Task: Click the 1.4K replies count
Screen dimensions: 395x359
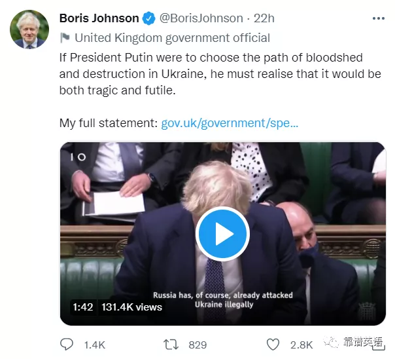Action: pyautogui.click(x=95, y=345)
